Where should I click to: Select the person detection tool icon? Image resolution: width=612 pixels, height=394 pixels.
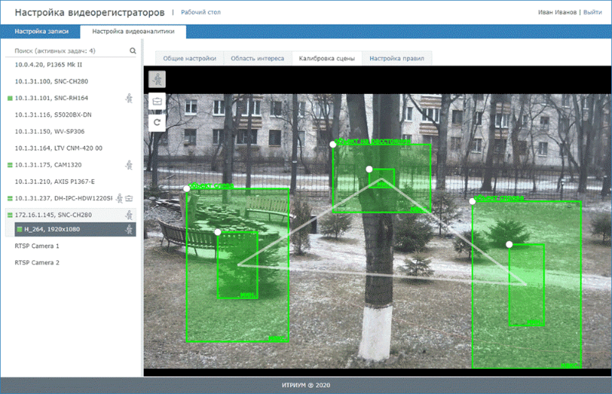[x=157, y=80]
